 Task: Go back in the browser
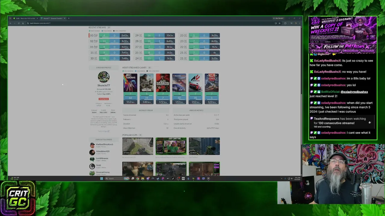(10, 23)
